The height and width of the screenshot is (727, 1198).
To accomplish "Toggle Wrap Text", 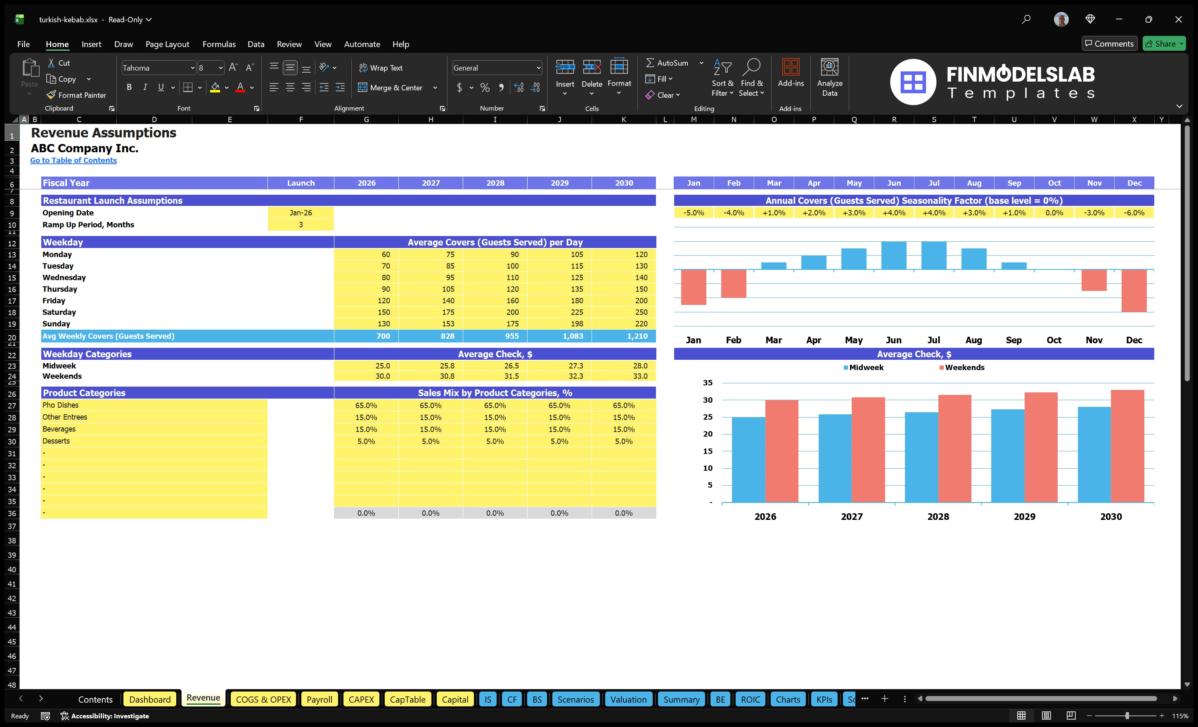I will 381,68.
